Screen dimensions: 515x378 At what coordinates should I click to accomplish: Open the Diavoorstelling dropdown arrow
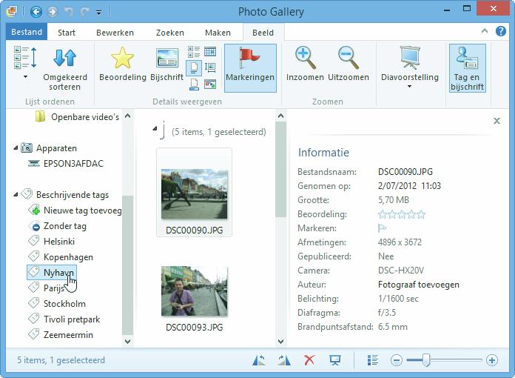[x=409, y=87]
